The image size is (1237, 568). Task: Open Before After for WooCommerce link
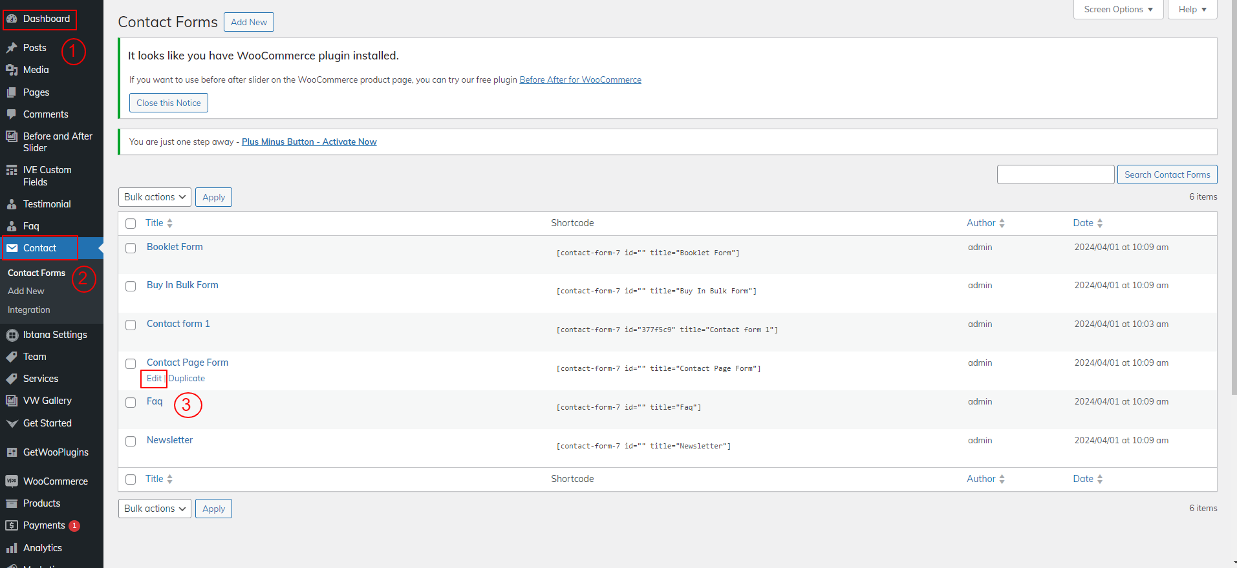[x=580, y=80]
